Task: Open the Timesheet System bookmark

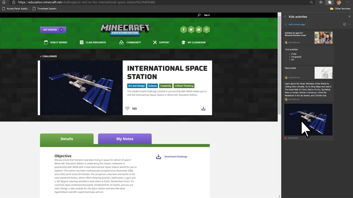Action: (44, 9)
